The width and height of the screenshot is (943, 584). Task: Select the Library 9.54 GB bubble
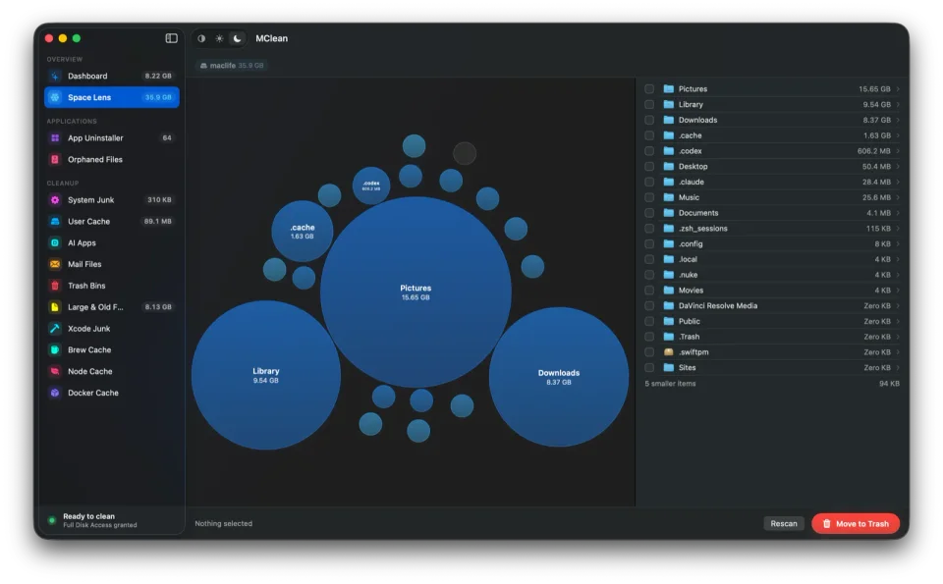click(266, 375)
